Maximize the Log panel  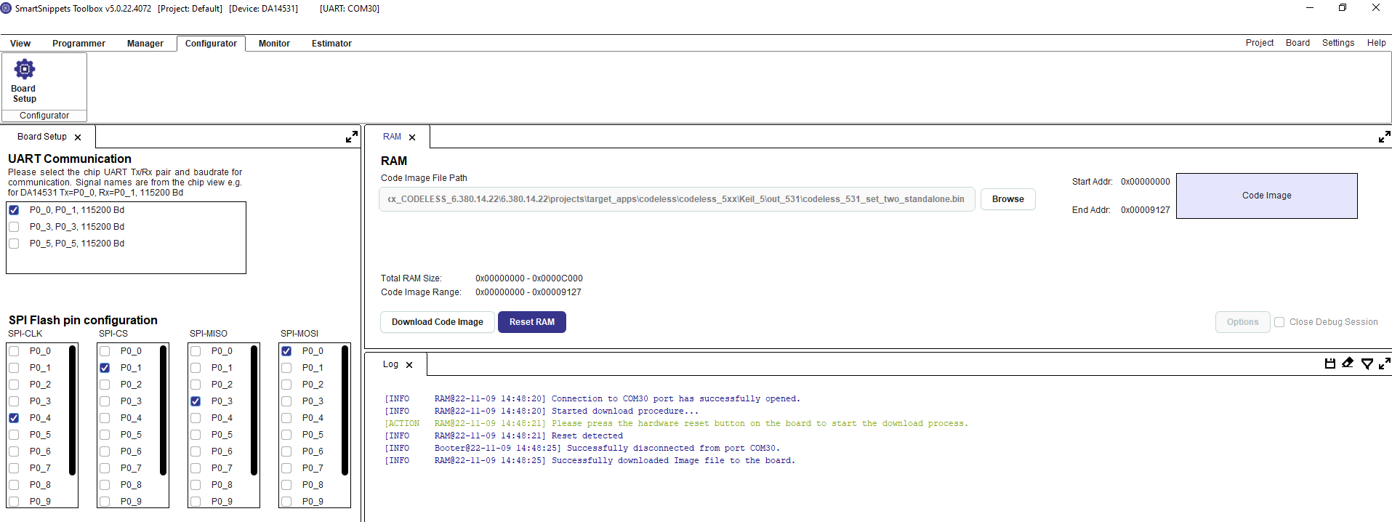pos(1384,364)
